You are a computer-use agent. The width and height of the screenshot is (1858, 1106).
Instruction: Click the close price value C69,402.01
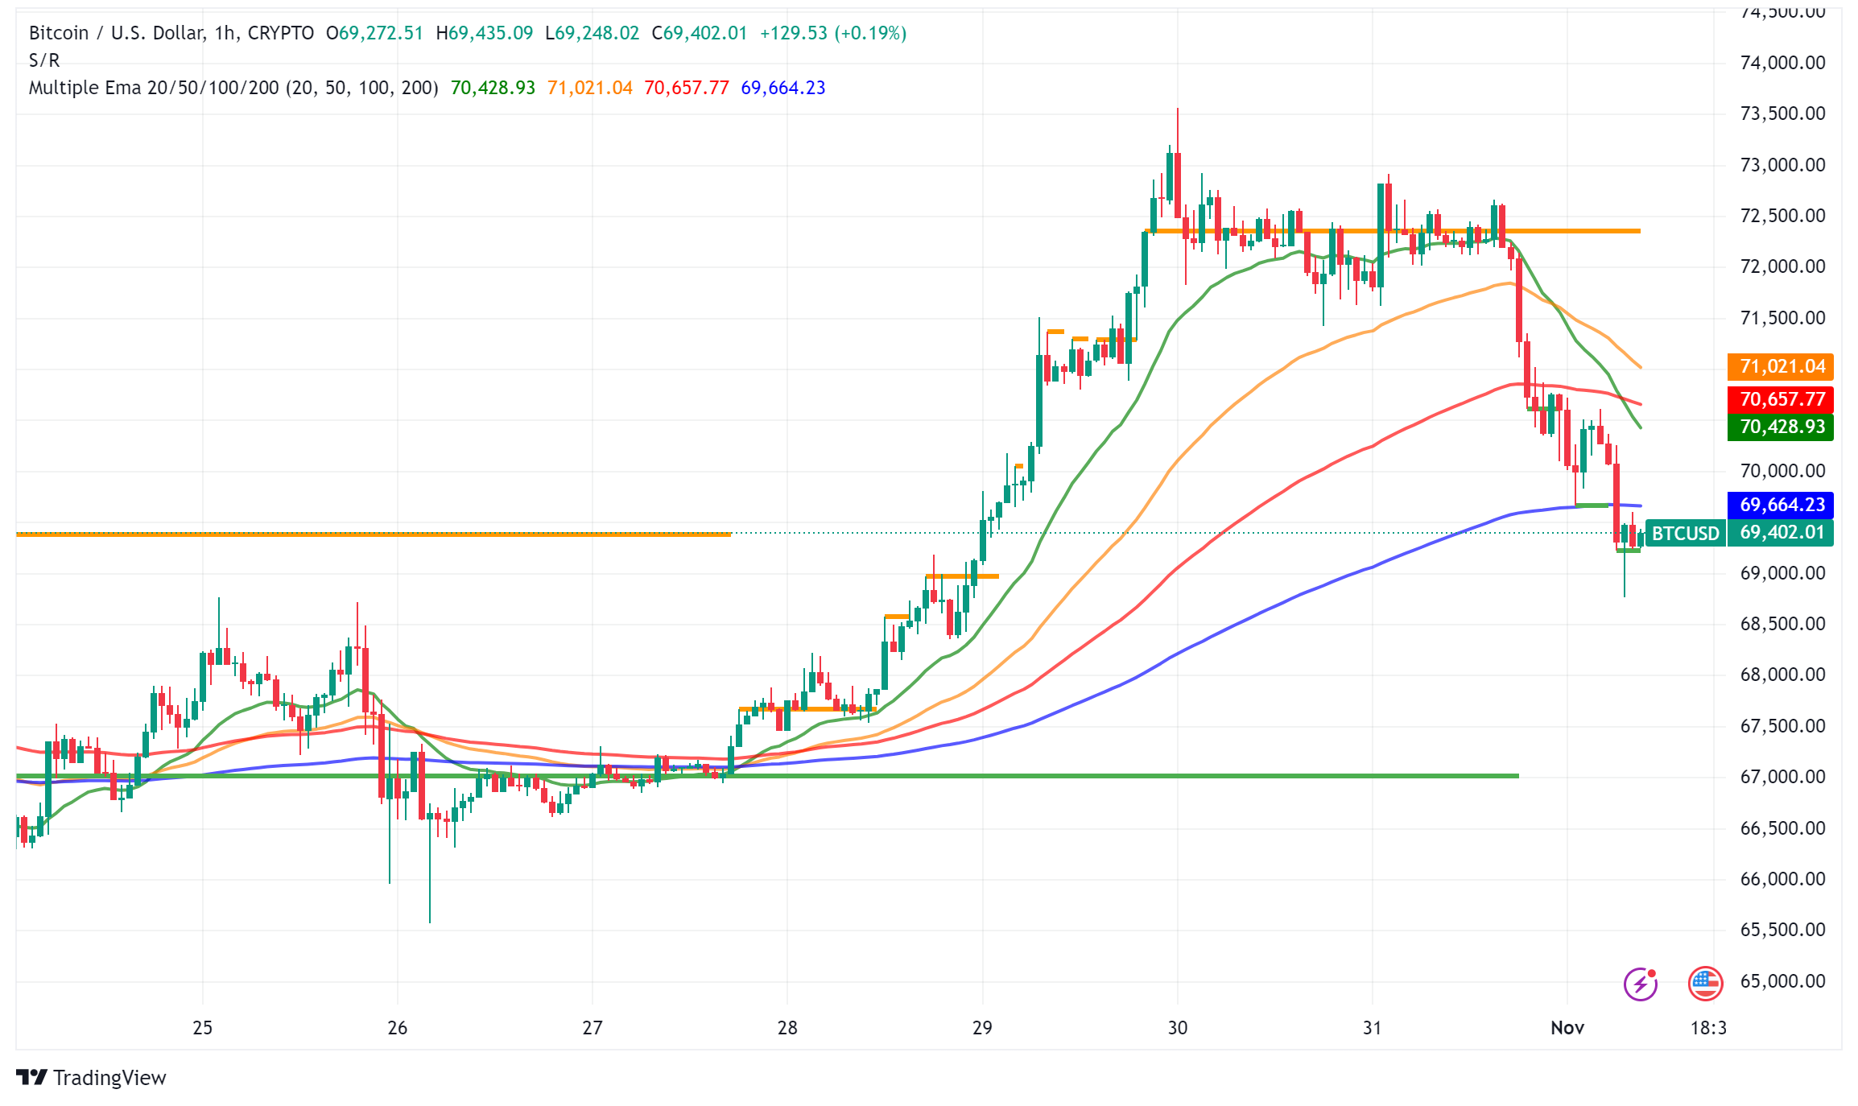pos(700,33)
